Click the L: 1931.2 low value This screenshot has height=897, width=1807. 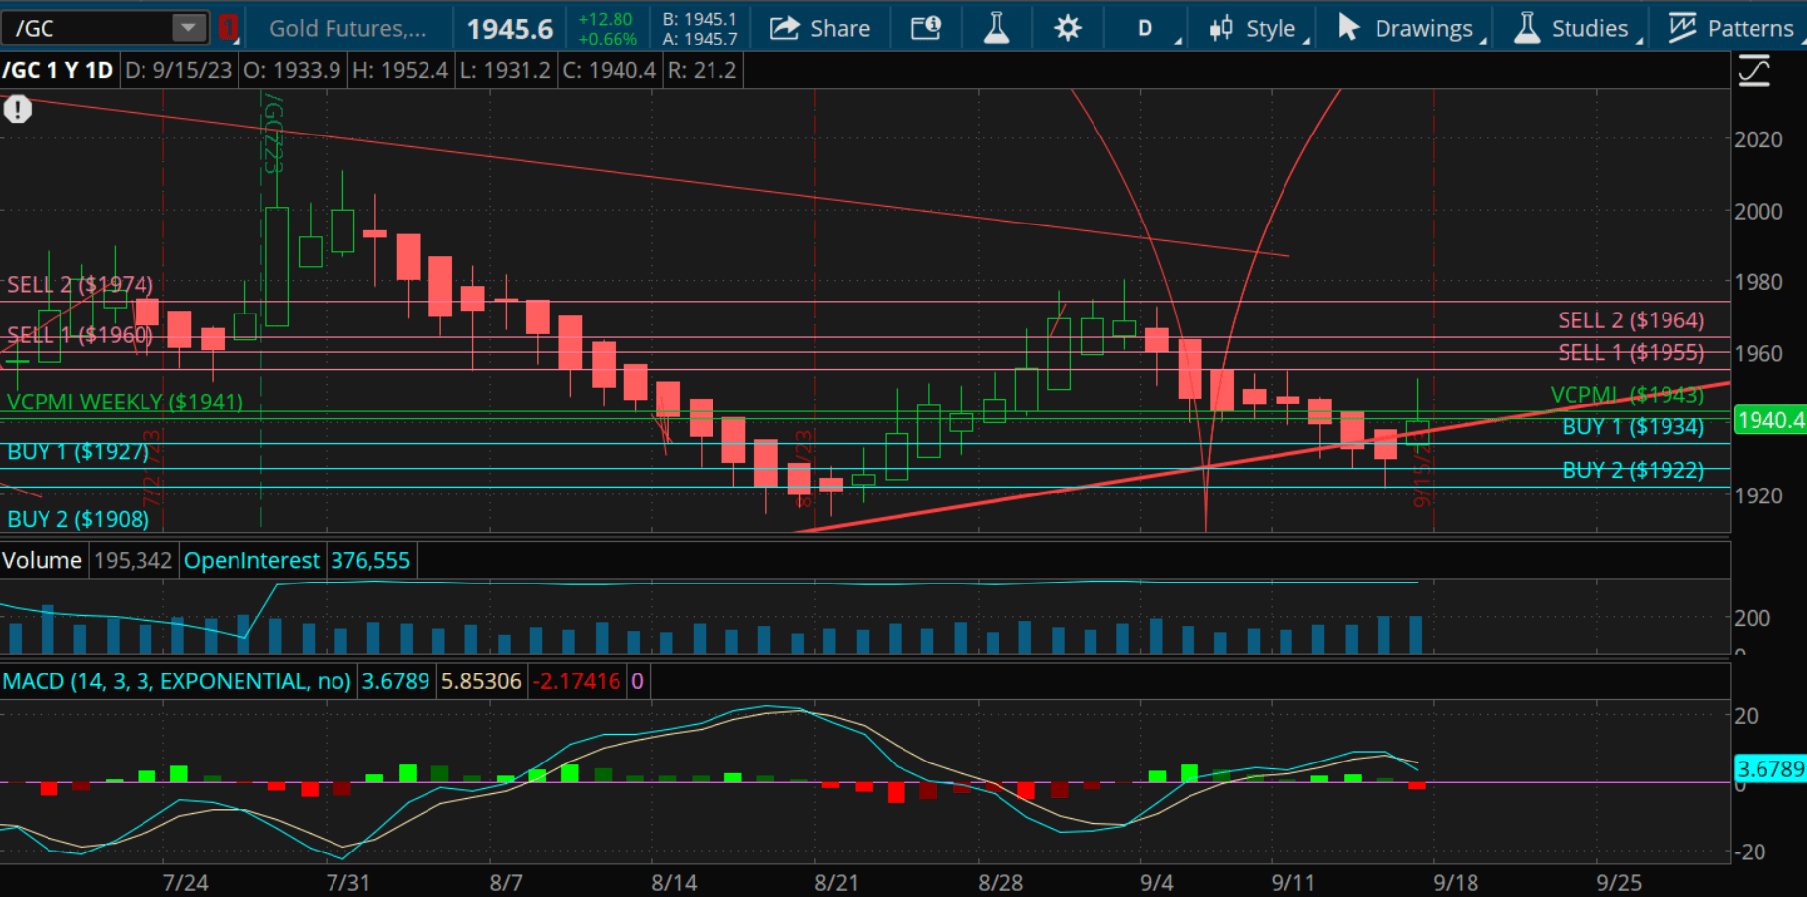point(505,71)
